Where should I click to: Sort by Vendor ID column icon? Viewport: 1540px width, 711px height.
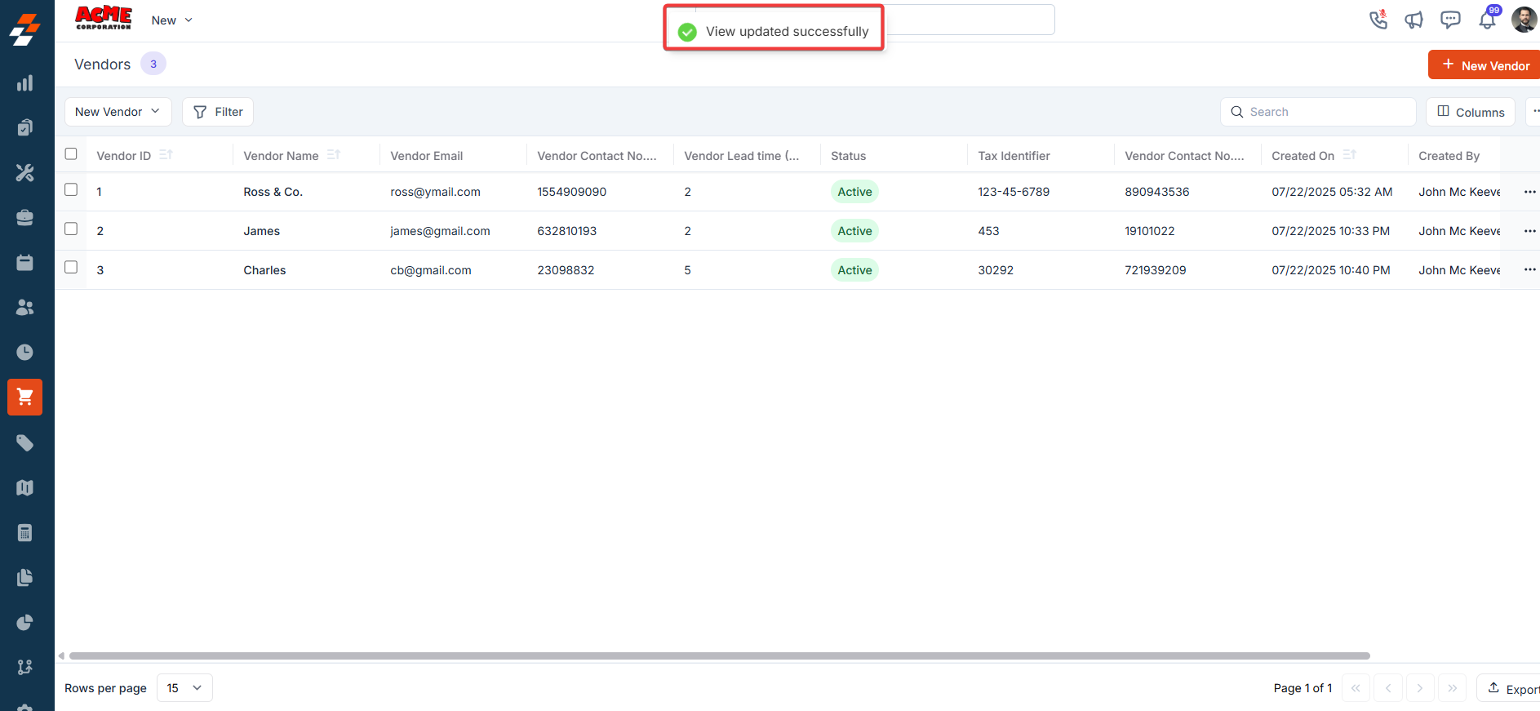[166, 154]
